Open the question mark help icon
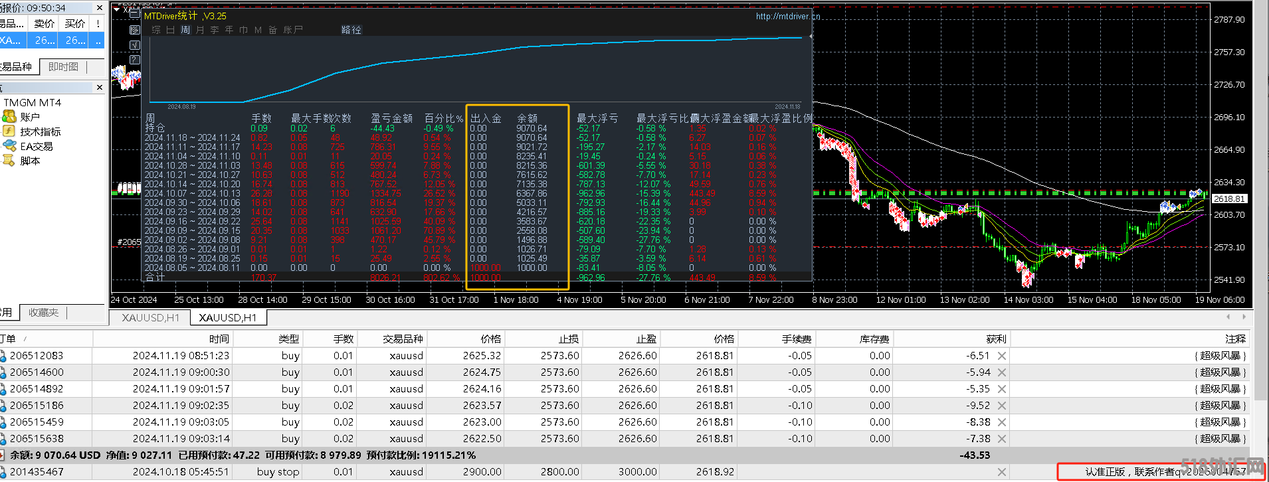 135,60
